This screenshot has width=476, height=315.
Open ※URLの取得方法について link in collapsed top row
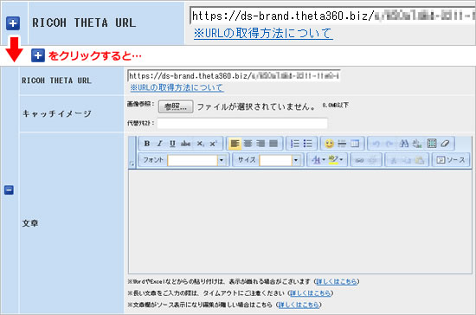click(x=263, y=33)
